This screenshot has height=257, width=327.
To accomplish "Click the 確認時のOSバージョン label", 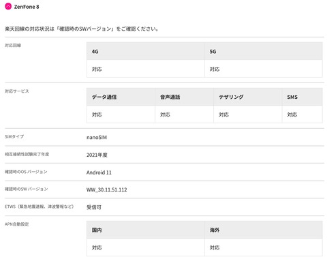I will tap(26, 172).
